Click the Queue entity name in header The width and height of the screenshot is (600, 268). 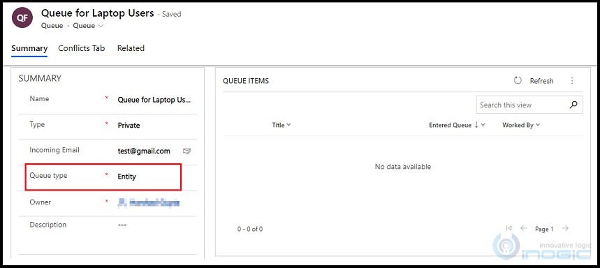pyautogui.click(x=52, y=26)
